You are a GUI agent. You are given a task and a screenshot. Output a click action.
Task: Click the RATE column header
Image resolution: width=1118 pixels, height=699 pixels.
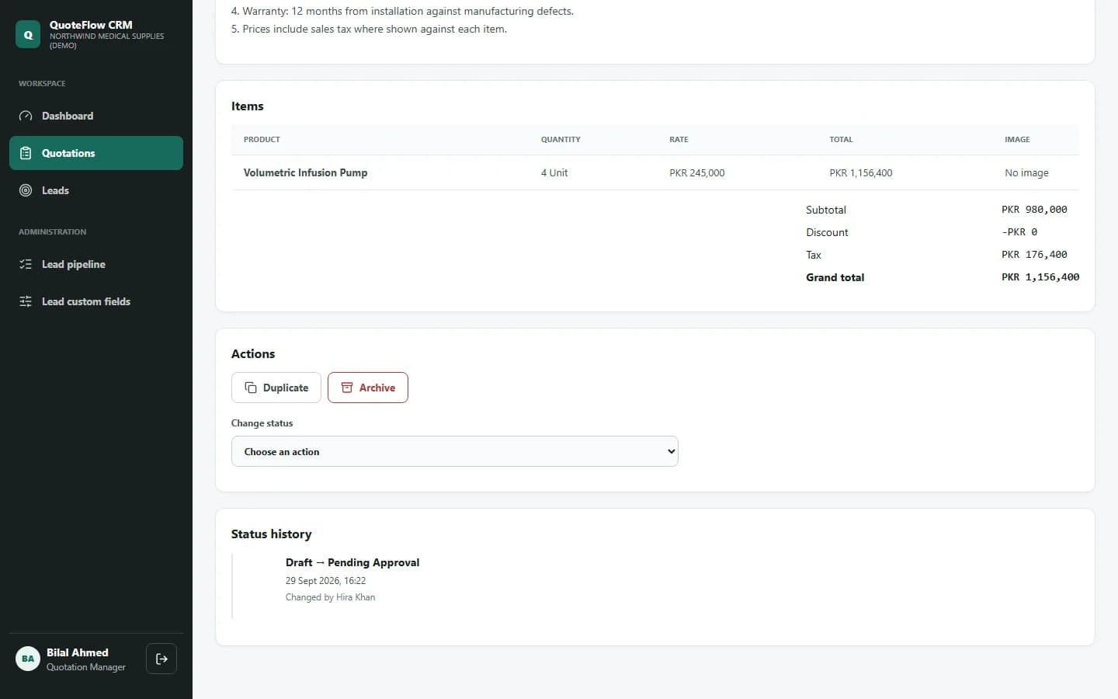[679, 140]
